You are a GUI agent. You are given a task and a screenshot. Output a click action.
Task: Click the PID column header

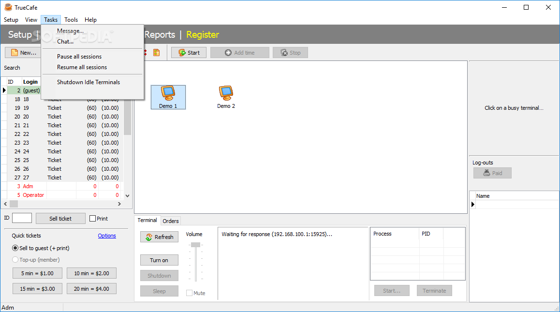(431, 234)
